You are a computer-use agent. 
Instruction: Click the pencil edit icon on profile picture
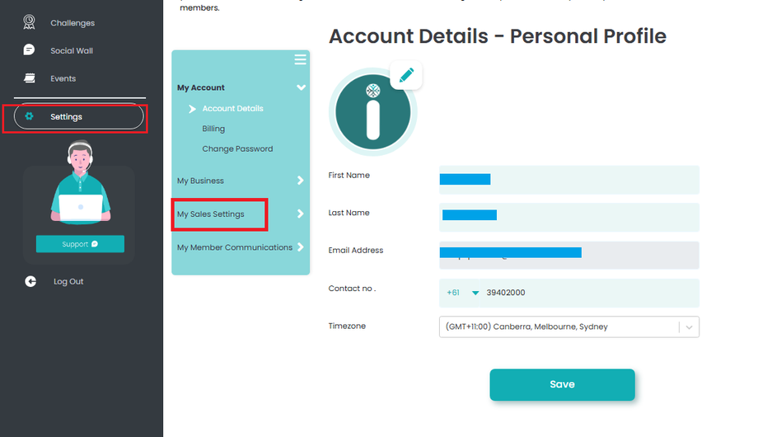[405, 75]
